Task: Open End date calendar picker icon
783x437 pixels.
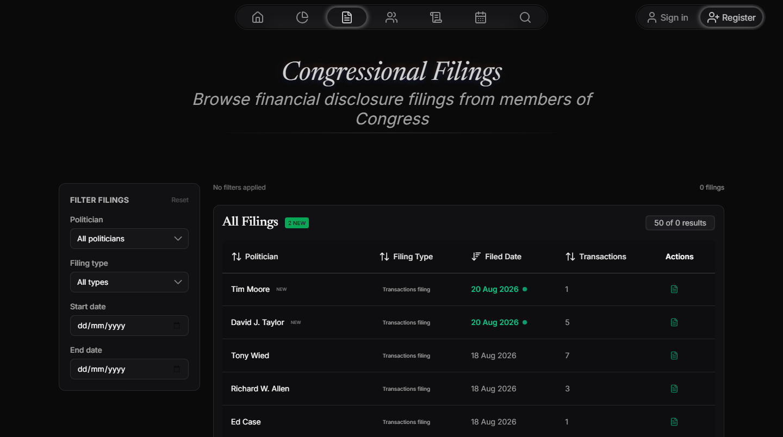Action: [177, 369]
